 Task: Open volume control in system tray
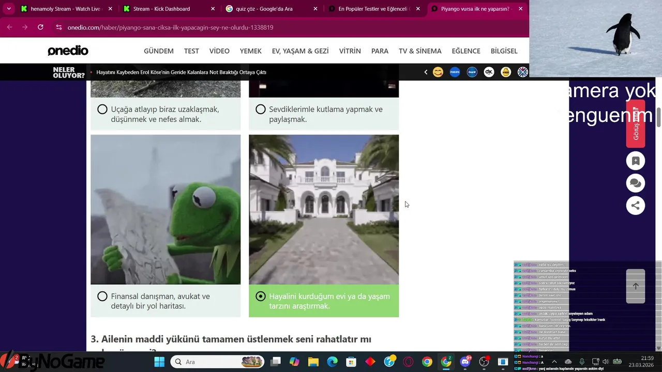coord(606,362)
